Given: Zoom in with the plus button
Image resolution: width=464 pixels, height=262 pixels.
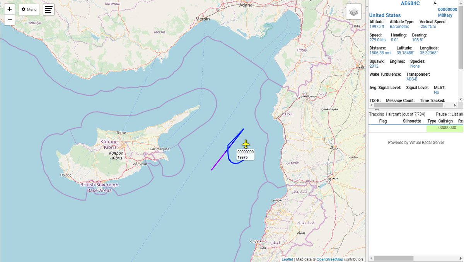Looking at the screenshot, I should (10, 9).
